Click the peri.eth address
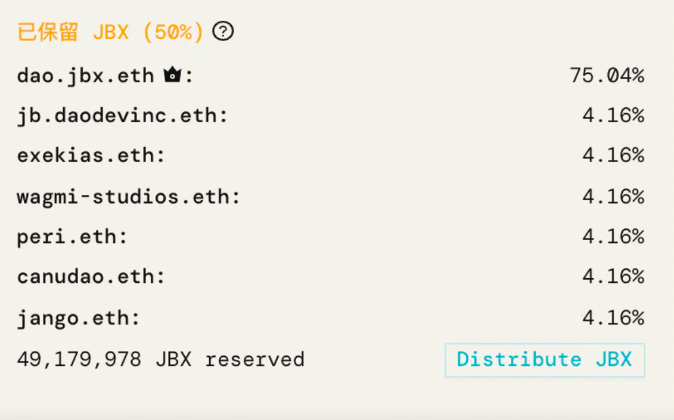Screen dimensions: 674x420 point(67,237)
